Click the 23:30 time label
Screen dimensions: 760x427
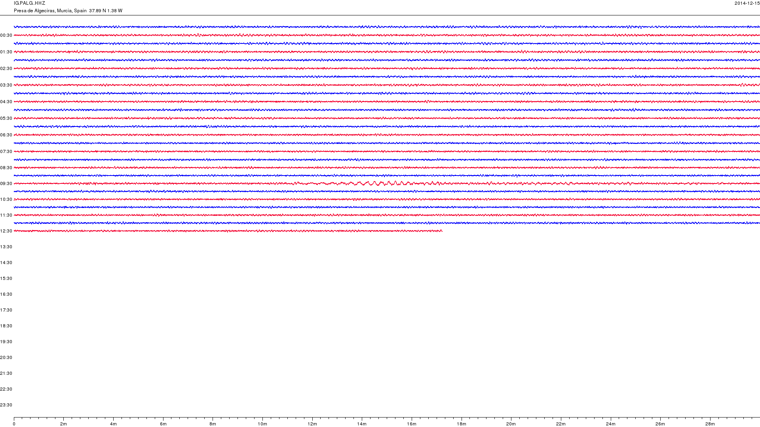[6, 405]
